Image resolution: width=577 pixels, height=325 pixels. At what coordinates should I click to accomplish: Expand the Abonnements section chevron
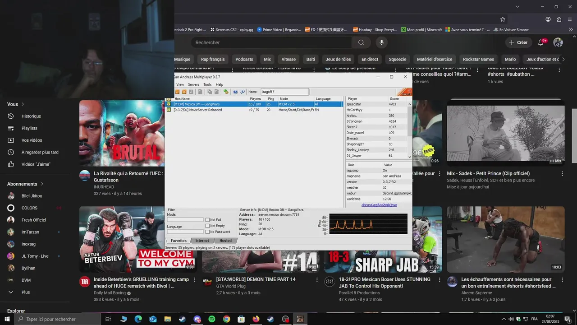42,184
